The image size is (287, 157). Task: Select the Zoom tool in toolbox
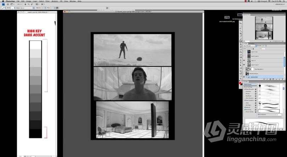[241, 78]
